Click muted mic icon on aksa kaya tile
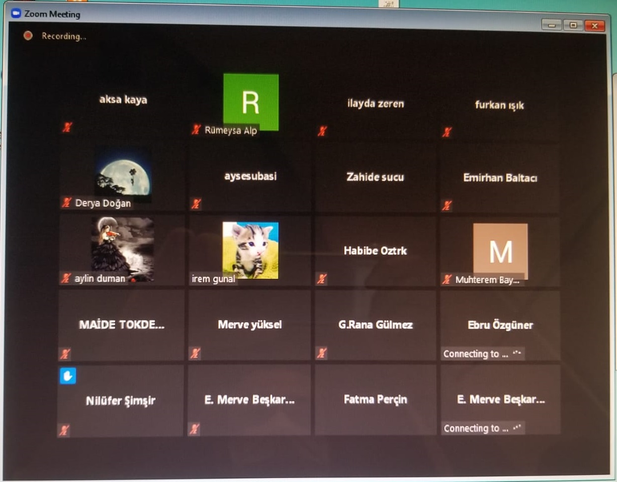Image resolution: width=617 pixels, height=482 pixels. point(67,128)
